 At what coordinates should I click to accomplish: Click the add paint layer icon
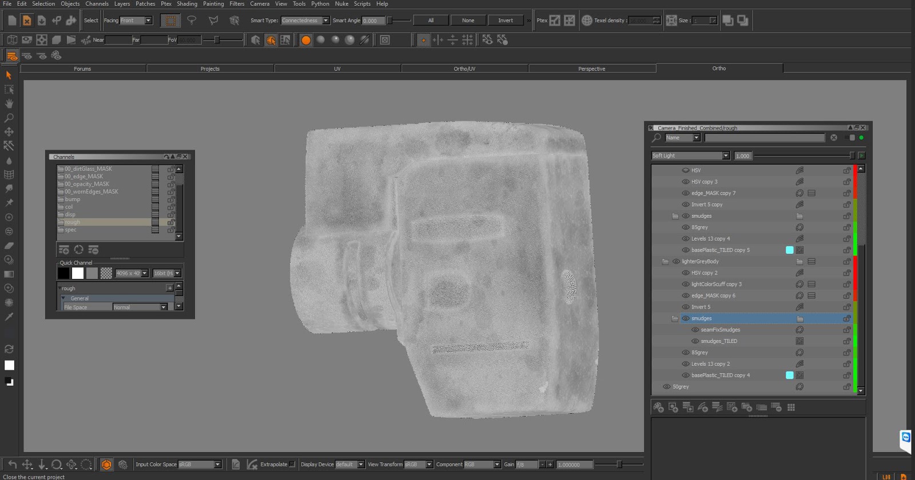pos(658,407)
